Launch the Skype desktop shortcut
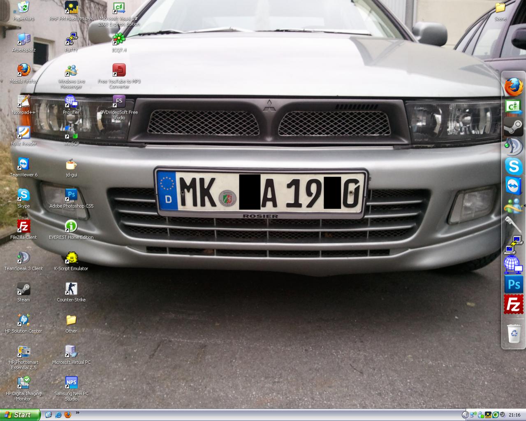The image size is (526, 421). click(23, 199)
